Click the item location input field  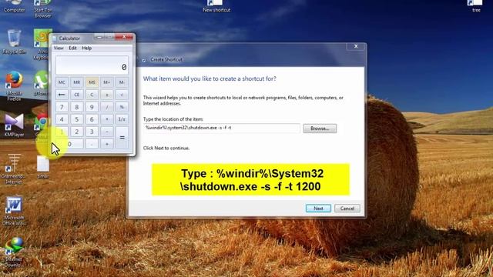pos(222,128)
